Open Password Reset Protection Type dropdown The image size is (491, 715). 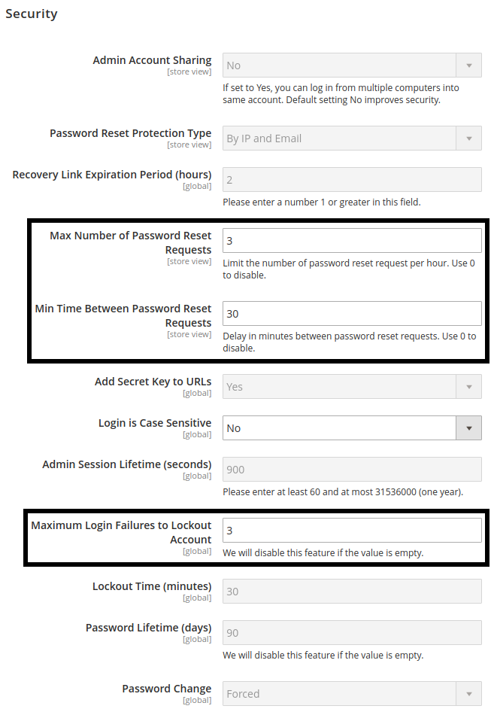[x=352, y=138]
